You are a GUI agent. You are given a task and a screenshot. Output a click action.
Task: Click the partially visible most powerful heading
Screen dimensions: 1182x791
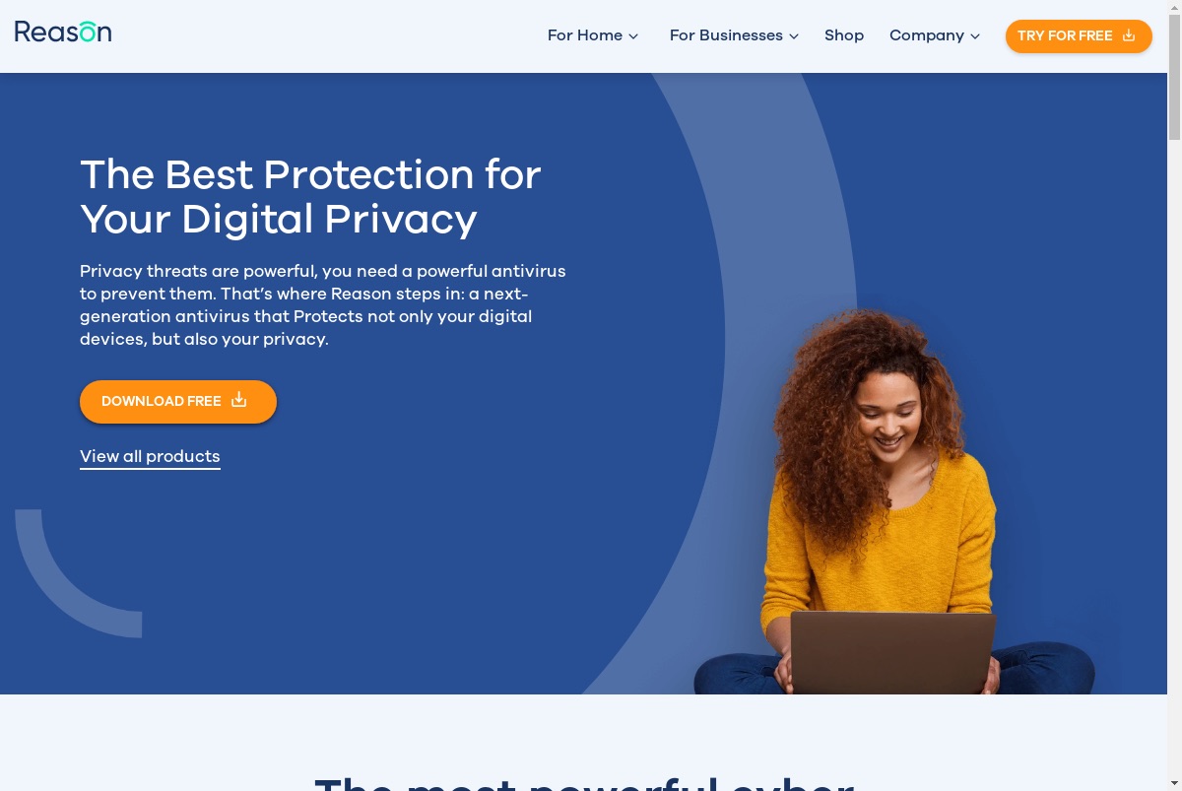point(584,784)
